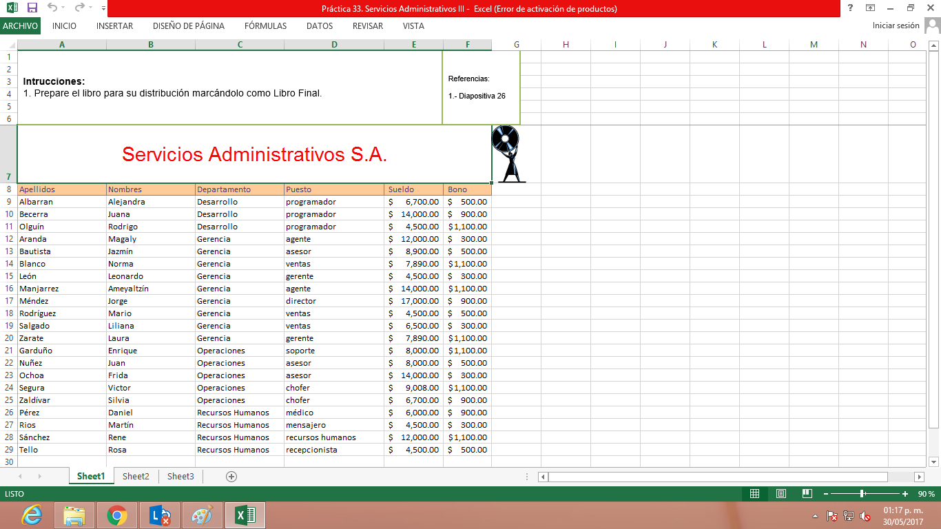Switch to the INSERTAR ribbon tab
The width and height of the screenshot is (941, 529).
coord(115,25)
